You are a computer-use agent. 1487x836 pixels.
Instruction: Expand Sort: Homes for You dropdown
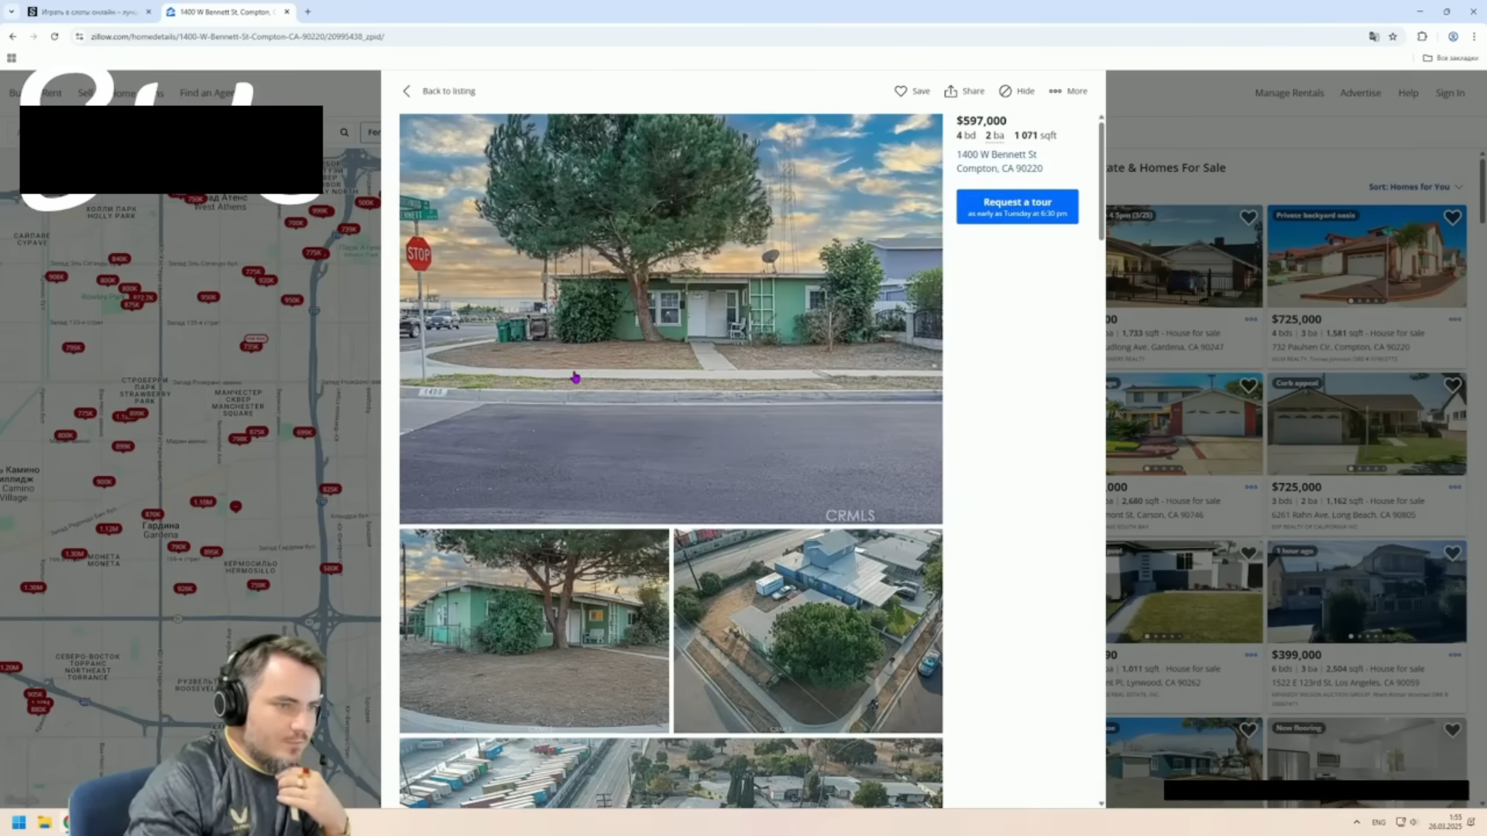1415,187
